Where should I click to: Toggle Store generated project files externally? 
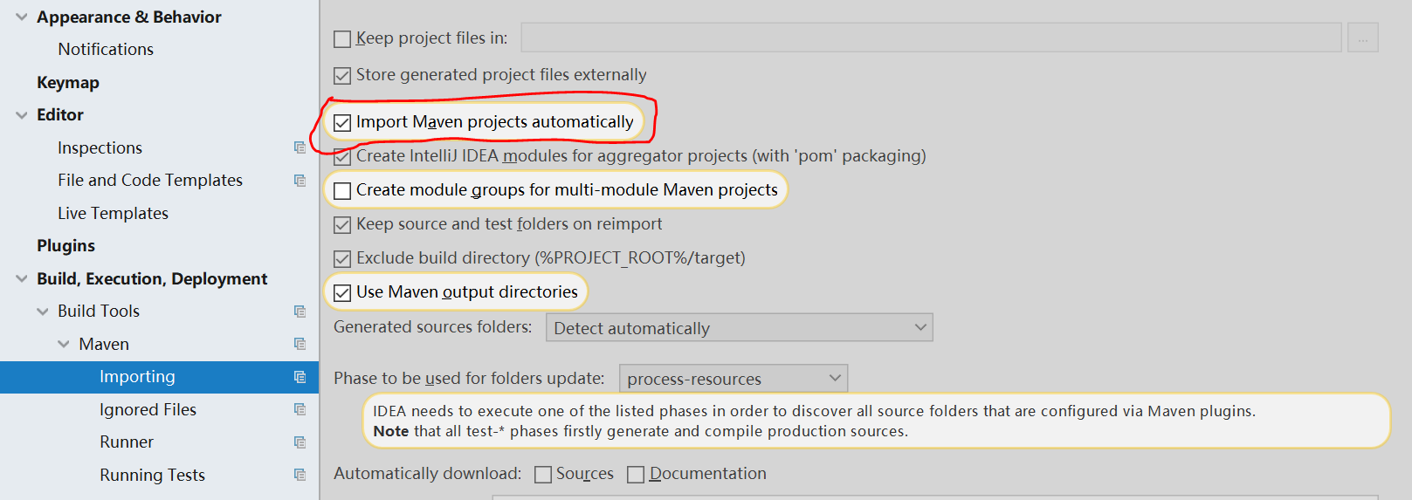pyautogui.click(x=342, y=76)
